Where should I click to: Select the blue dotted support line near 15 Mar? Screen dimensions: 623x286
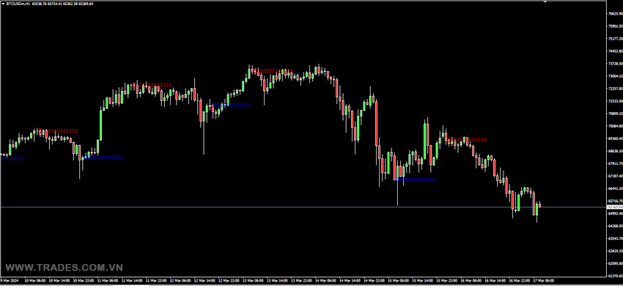(x=415, y=180)
